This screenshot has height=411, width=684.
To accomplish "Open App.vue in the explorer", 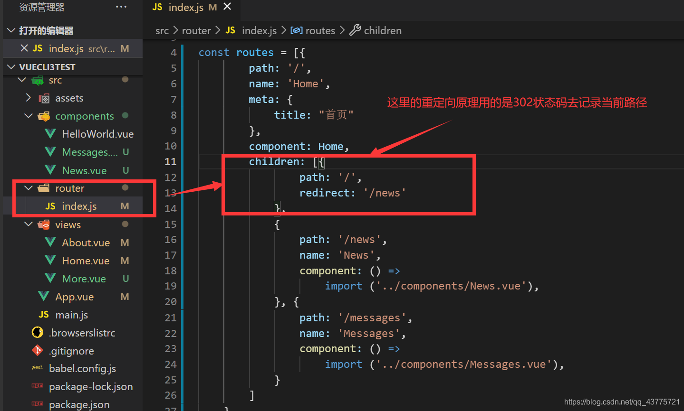I will point(74,297).
